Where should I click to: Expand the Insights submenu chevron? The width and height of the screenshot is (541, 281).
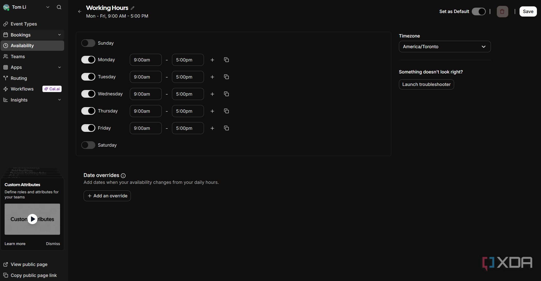[60, 100]
